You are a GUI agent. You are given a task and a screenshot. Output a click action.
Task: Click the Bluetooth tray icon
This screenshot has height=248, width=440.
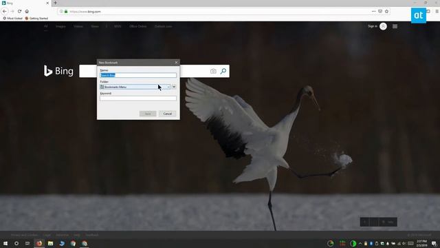tap(371, 243)
